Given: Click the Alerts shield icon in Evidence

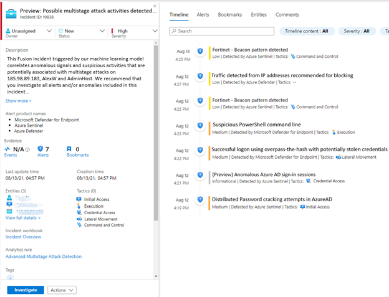Looking at the screenshot, I should [40, 149].
